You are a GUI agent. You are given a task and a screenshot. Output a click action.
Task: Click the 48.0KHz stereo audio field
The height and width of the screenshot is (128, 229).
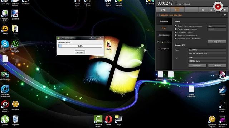coord(207,61)
